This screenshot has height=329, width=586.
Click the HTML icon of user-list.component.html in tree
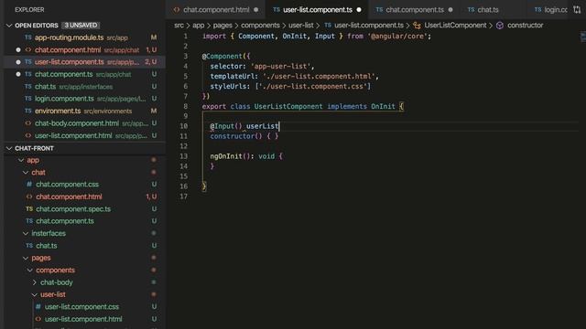[38, 319]
